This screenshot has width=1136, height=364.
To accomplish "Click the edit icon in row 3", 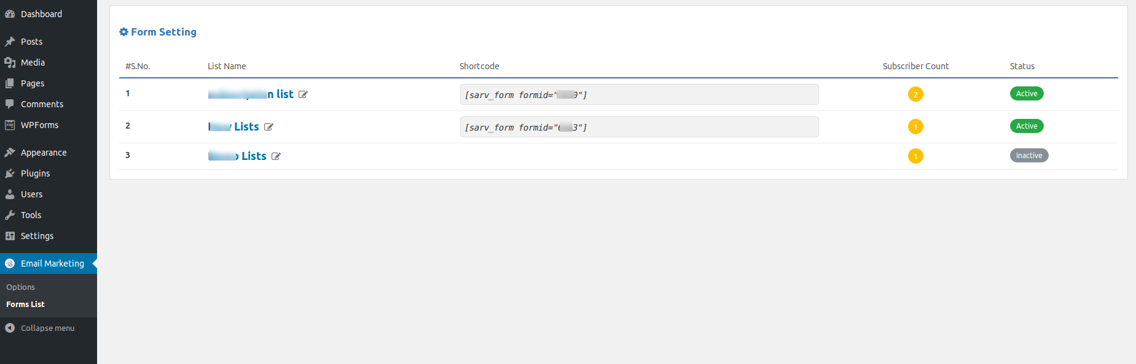I will 276,156.
